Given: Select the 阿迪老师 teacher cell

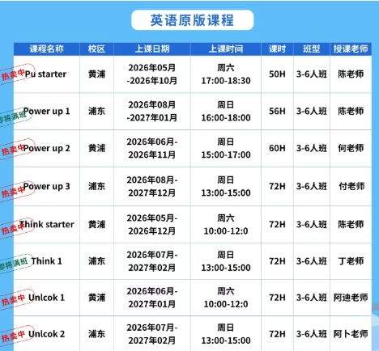Looking at the screenshot, I should pyautogui.click(x=351, y=298).
